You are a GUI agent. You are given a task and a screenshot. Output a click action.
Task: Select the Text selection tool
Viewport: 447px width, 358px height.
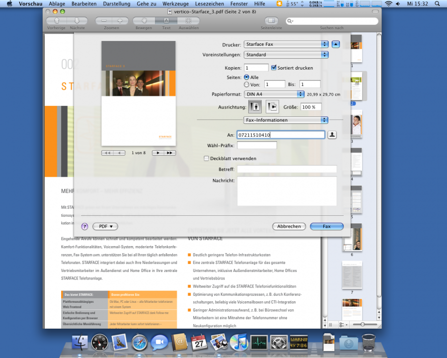pos(166,20)
